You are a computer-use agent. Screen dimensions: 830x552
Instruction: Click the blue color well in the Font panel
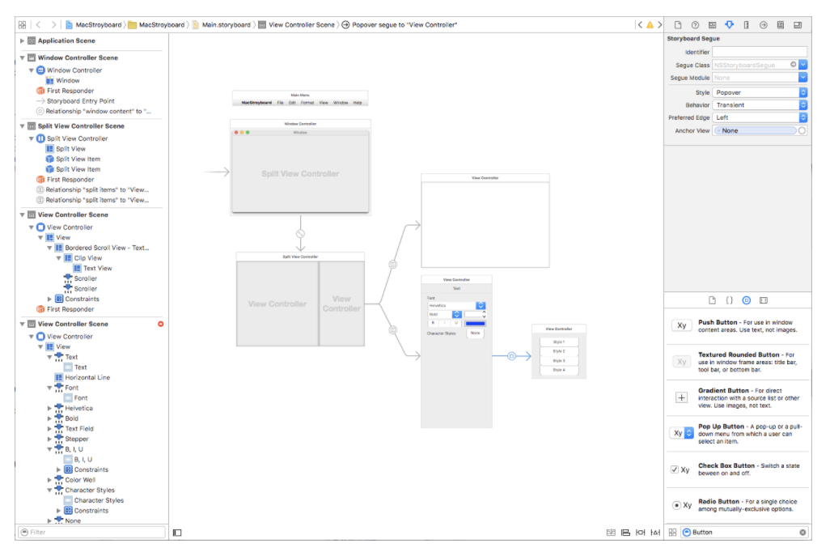click(476, 324)
